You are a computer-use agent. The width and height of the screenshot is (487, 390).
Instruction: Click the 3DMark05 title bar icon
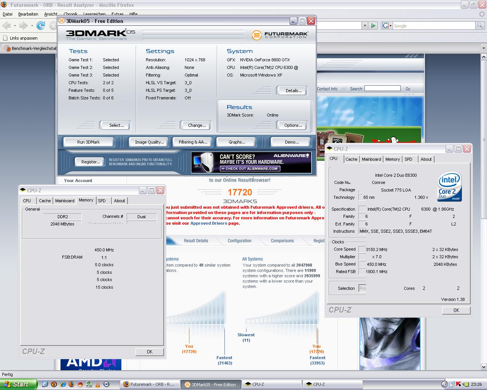click(x=62, y=21)
